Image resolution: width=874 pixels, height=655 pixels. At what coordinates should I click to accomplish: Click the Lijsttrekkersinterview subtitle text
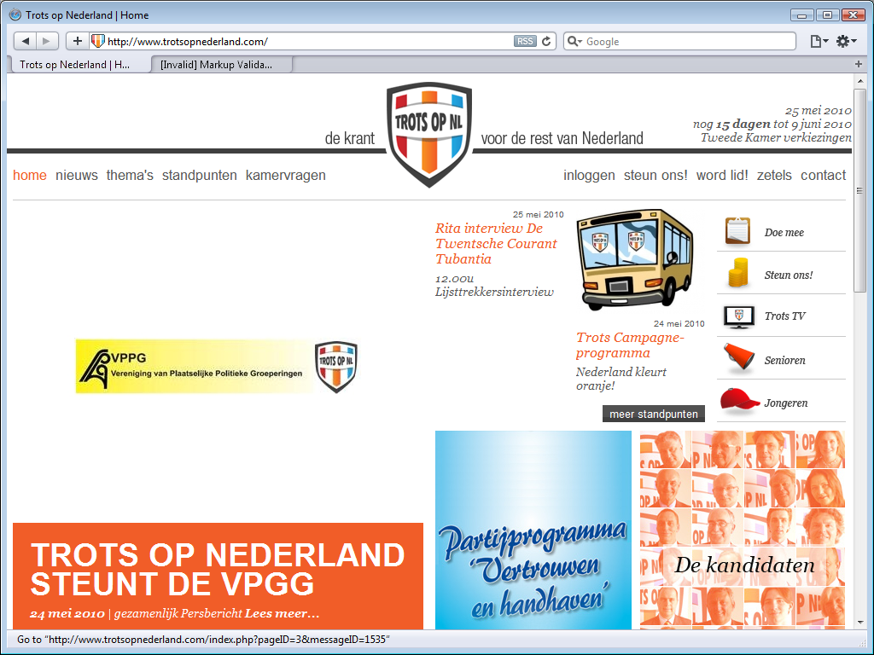(494, 292)
